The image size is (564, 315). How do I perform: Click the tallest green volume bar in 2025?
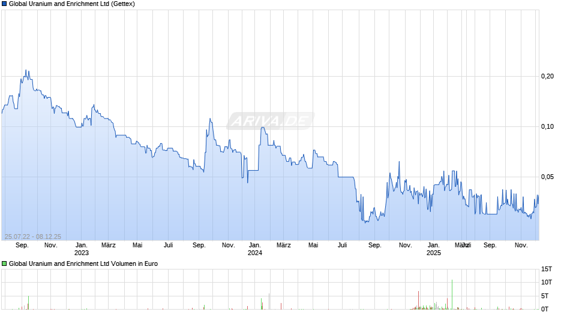click(x=452, y=295)
